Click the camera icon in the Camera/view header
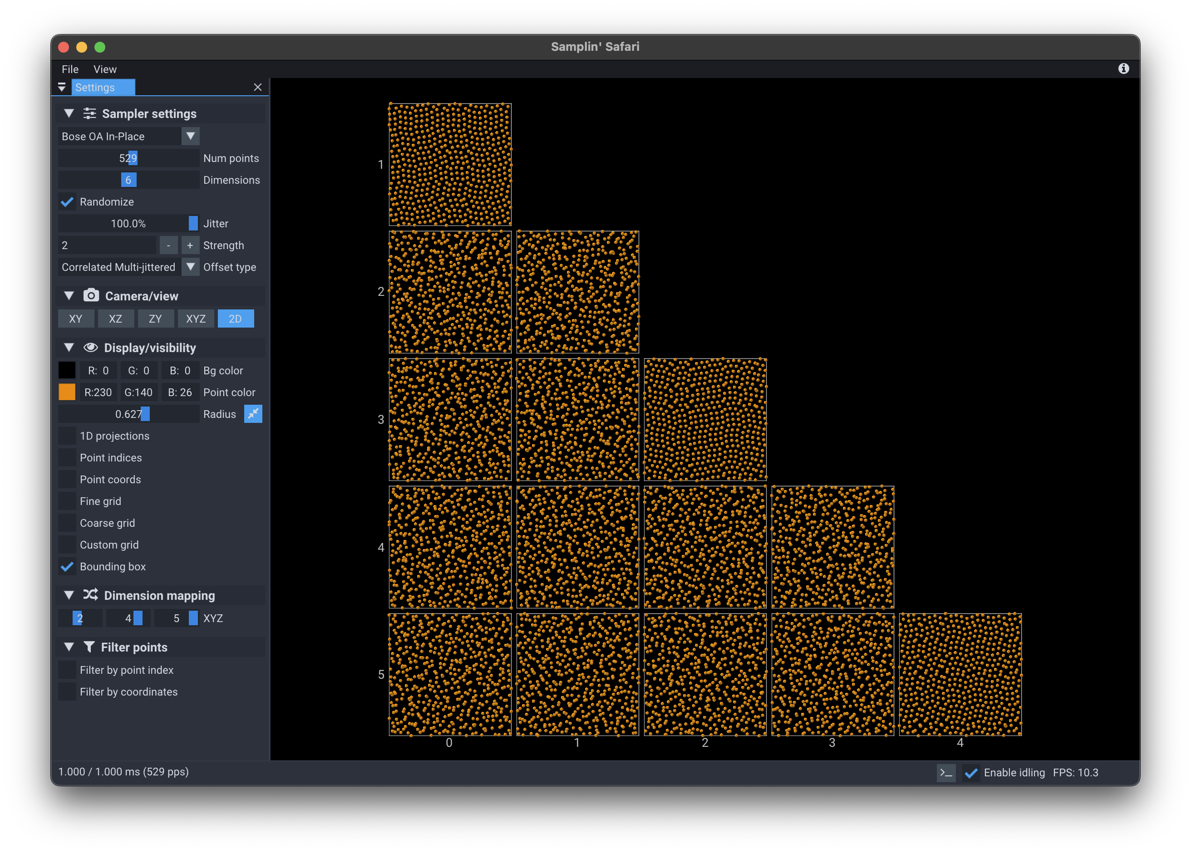 (x=91, y=295)
